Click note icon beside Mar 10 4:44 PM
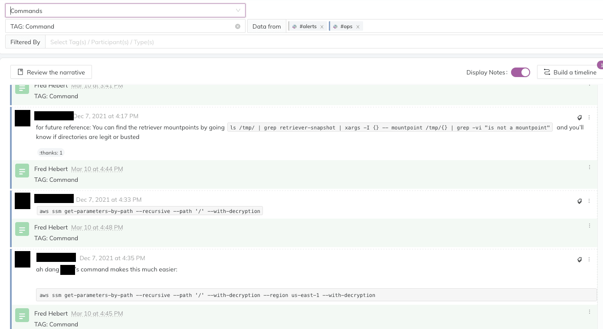603x329 pixels. 22,171
